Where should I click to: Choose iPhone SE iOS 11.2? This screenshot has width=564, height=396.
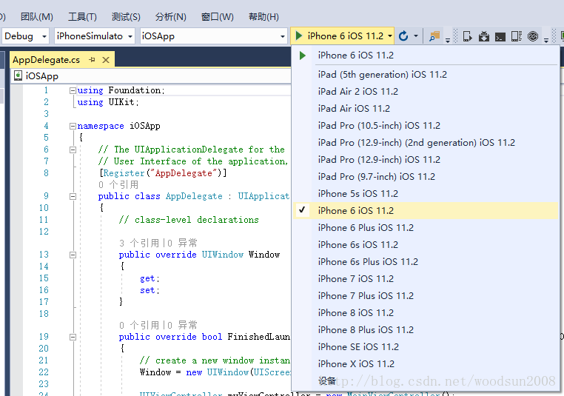[426, 346]
